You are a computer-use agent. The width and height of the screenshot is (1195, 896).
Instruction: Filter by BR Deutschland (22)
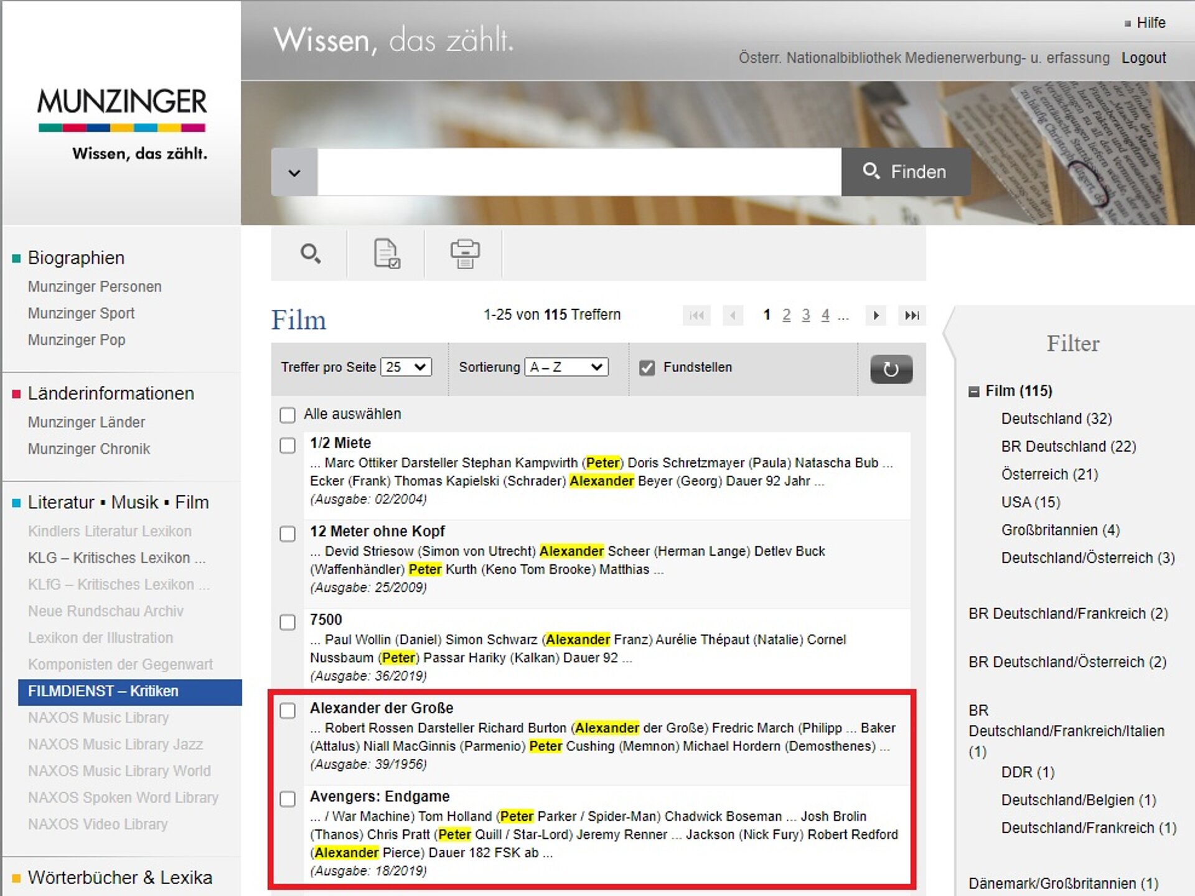pos(1069,447)
